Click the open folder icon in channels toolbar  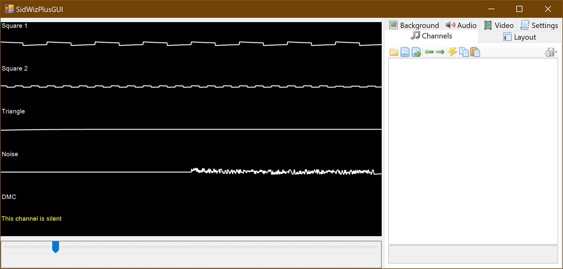[394, 52]
